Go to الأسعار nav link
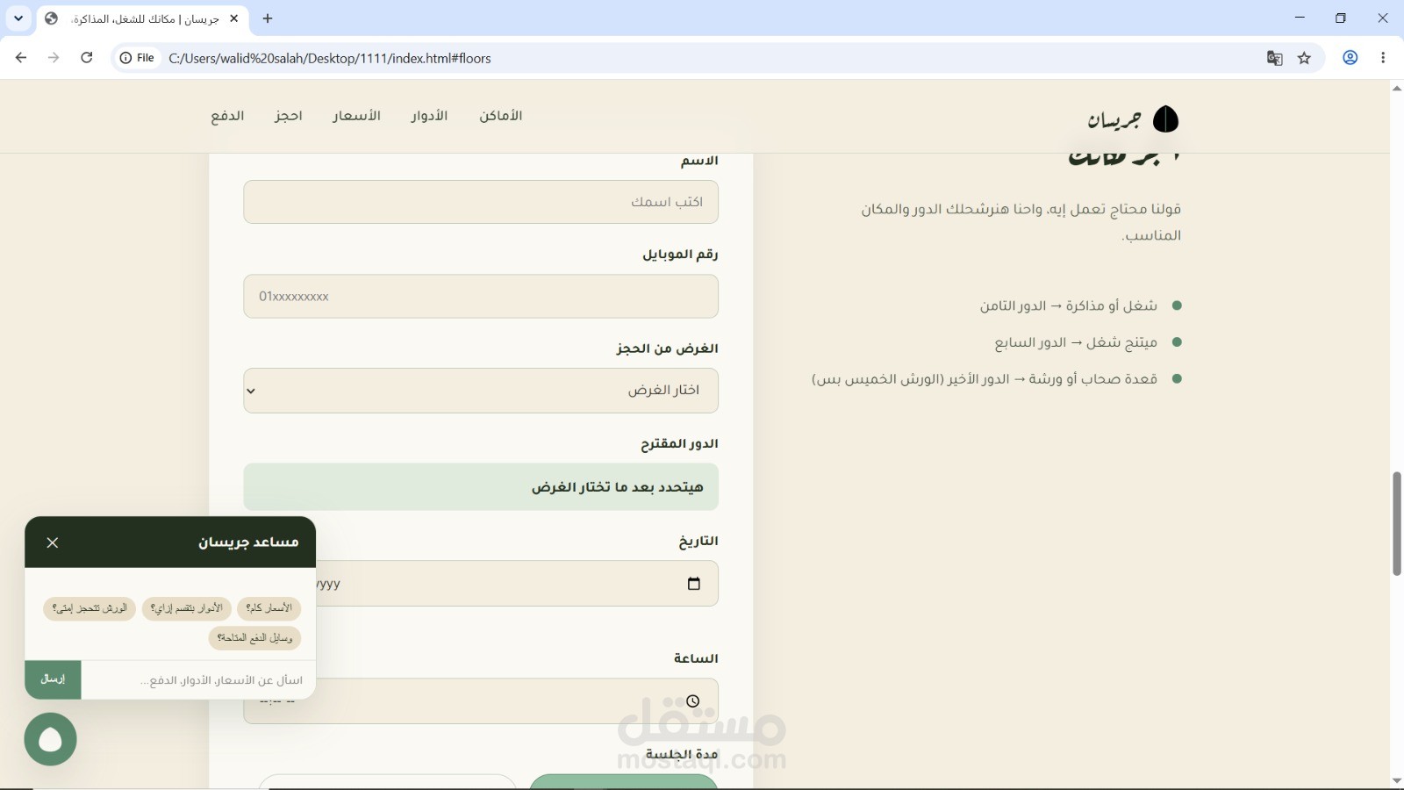The image size is (1404, 790). point(356,116)
